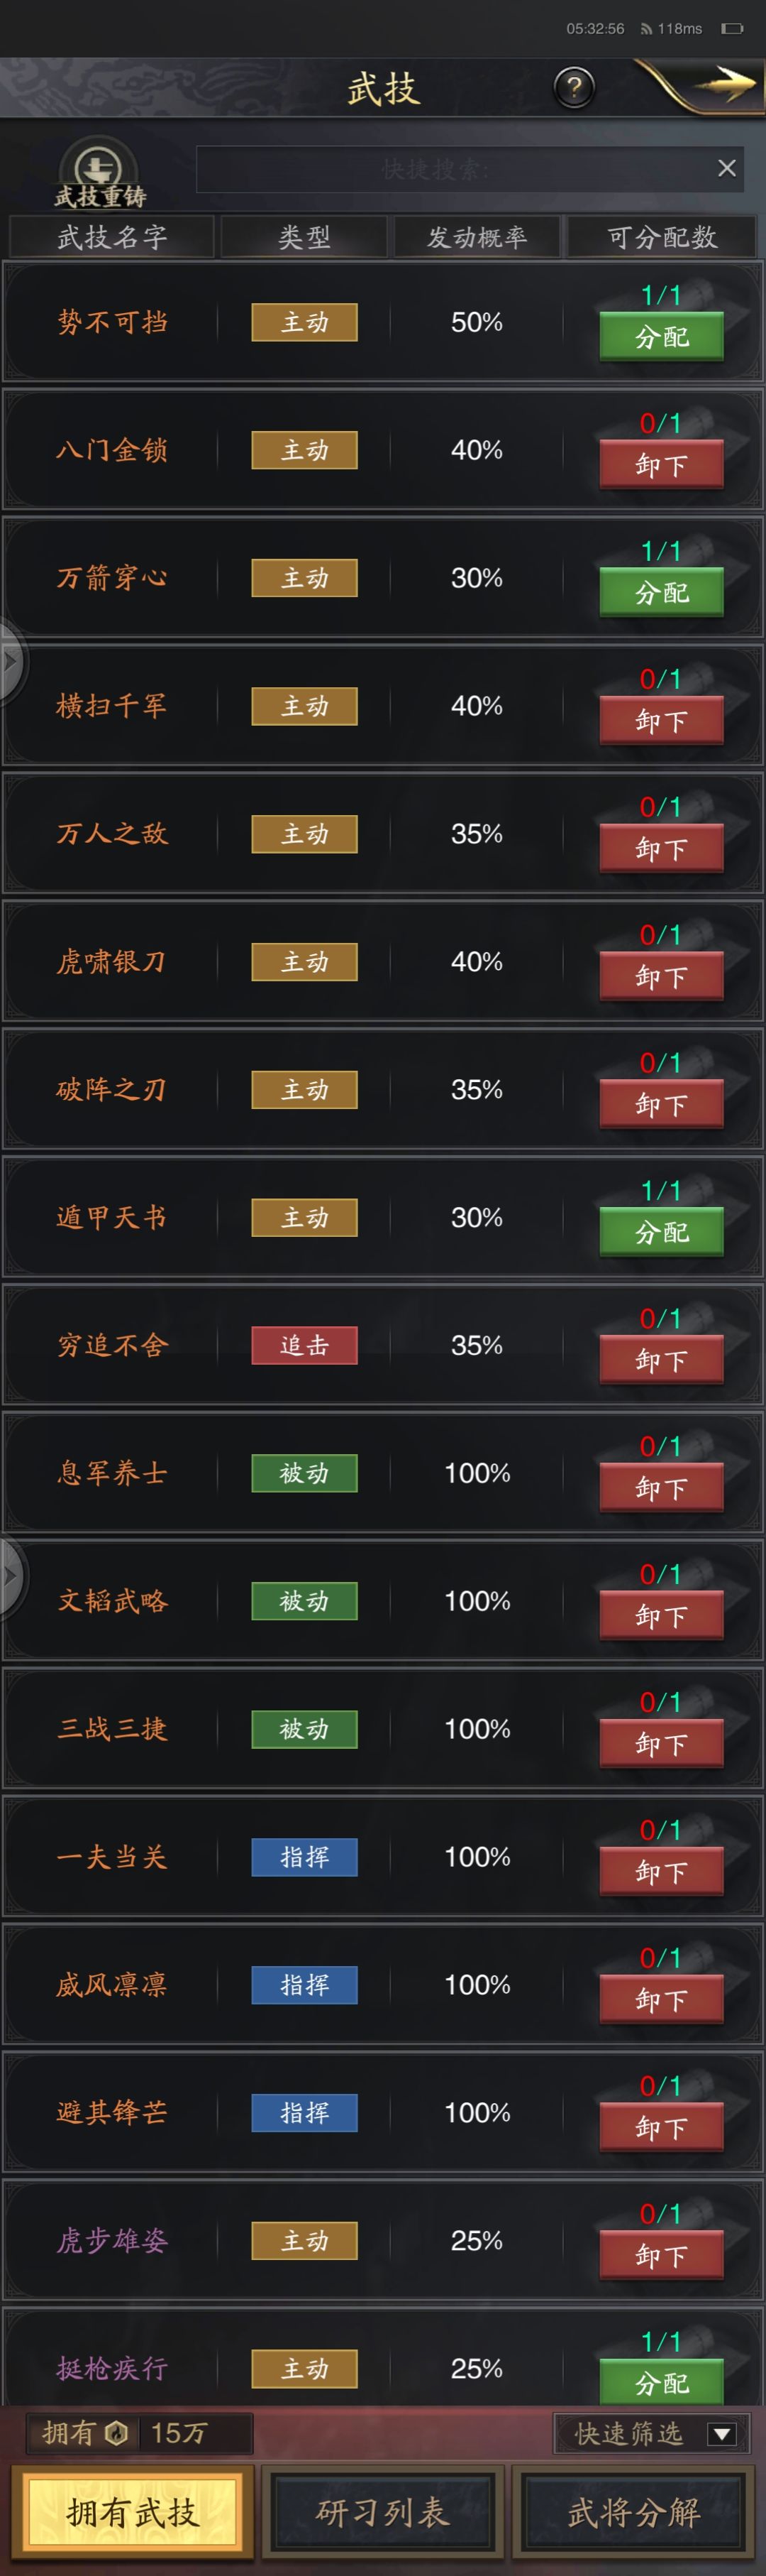Unequip 虎啸银刀 via its 卸下 button
Image resolution: width=766 pixels, height=2576 pixels.
pyautogui.click(x=661, y=975)
